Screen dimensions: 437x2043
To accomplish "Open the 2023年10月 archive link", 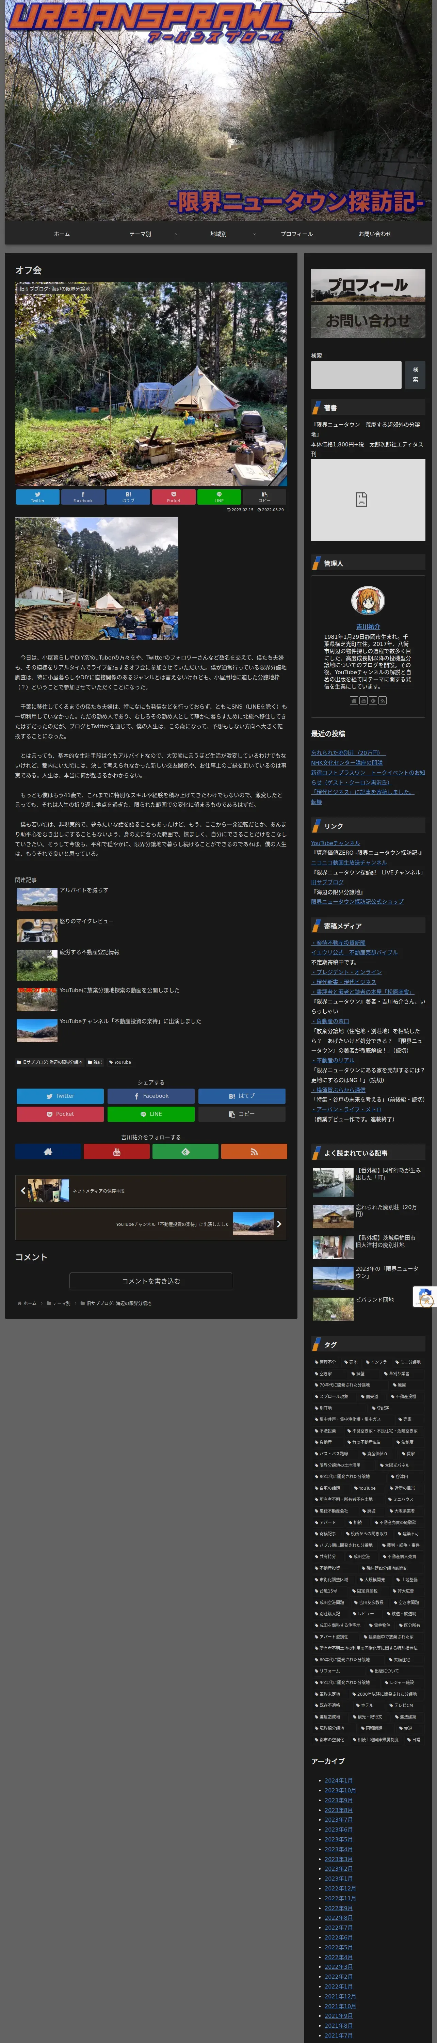I will click(340, 1790).
